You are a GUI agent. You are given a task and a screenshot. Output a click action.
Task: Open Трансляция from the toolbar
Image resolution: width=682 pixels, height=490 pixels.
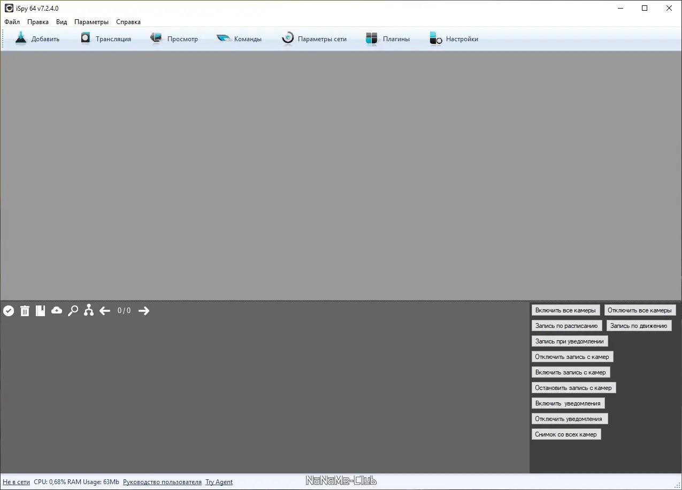[x=105, y=39]
